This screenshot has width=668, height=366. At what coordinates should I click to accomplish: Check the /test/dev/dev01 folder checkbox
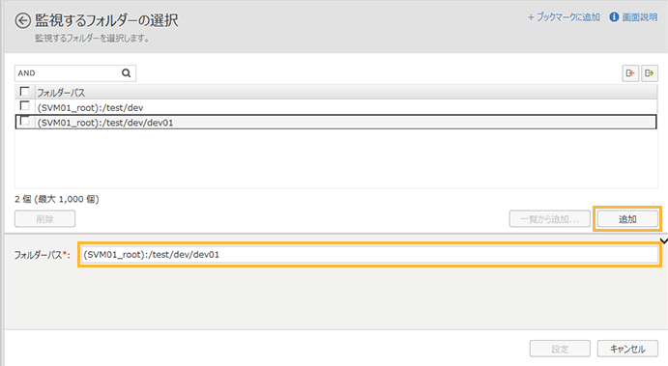(x=25, y=121)
